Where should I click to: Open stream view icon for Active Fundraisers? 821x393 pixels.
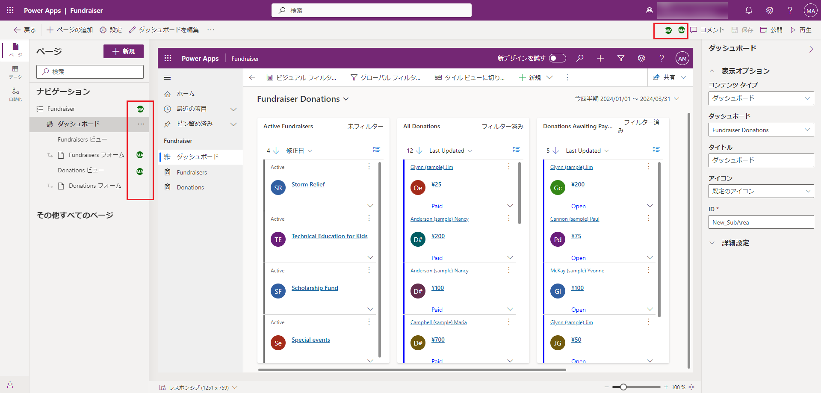[x=377, y=150]
